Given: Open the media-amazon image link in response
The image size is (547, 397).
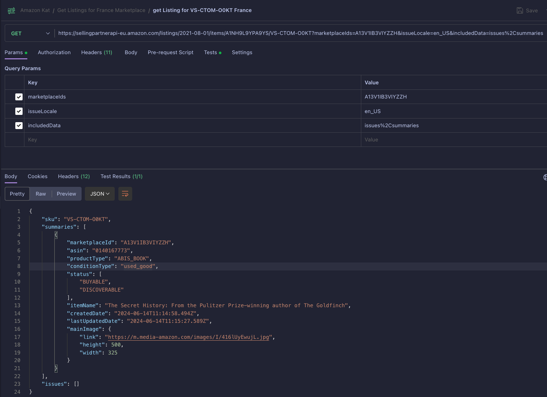Looking at the screenshot, I should [188, 337].
